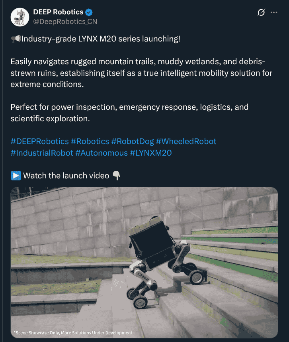This screenshot has width=289, height=342.
Task: Visit the #Autonomous hashtag page
Action: (x=102, y=152)
